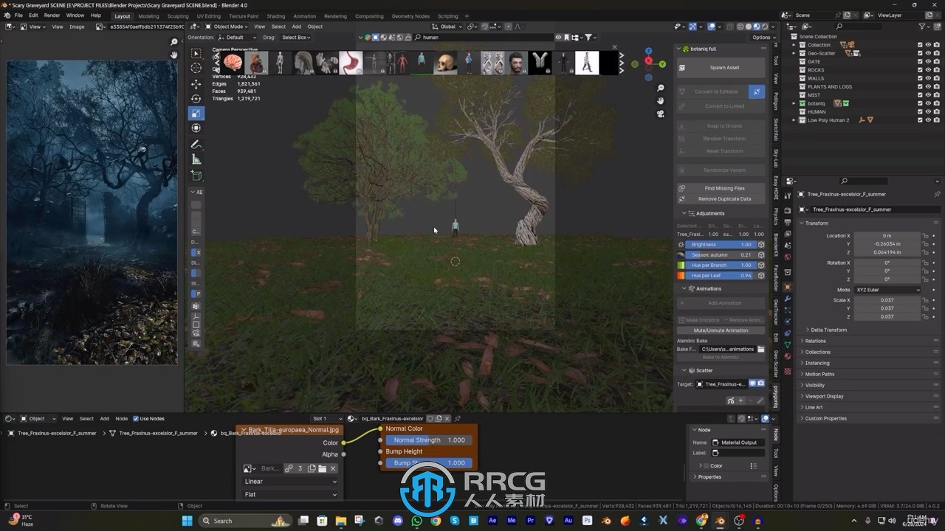Viewport: 945px width, 531px height.
Task: Switch to the Shading workspace tab
Action: point(275,15)
